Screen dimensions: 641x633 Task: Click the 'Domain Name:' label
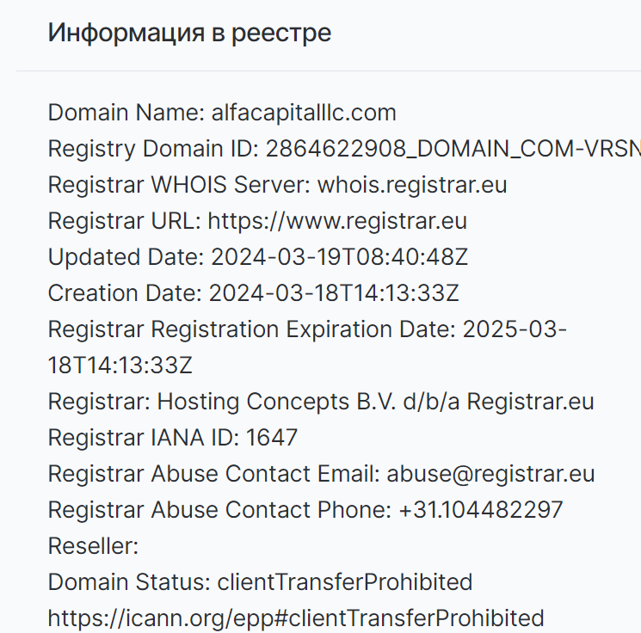(x=126, y=113)
